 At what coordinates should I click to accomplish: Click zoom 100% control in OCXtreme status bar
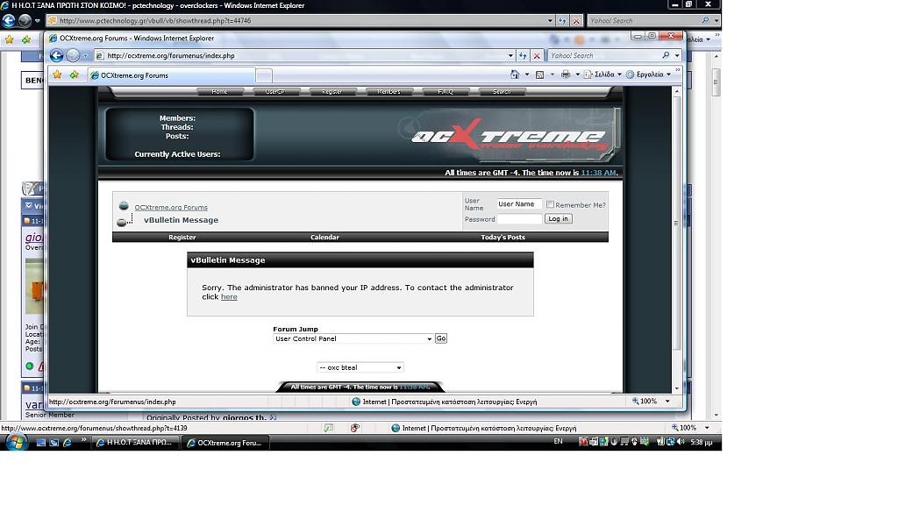[645, 402]
